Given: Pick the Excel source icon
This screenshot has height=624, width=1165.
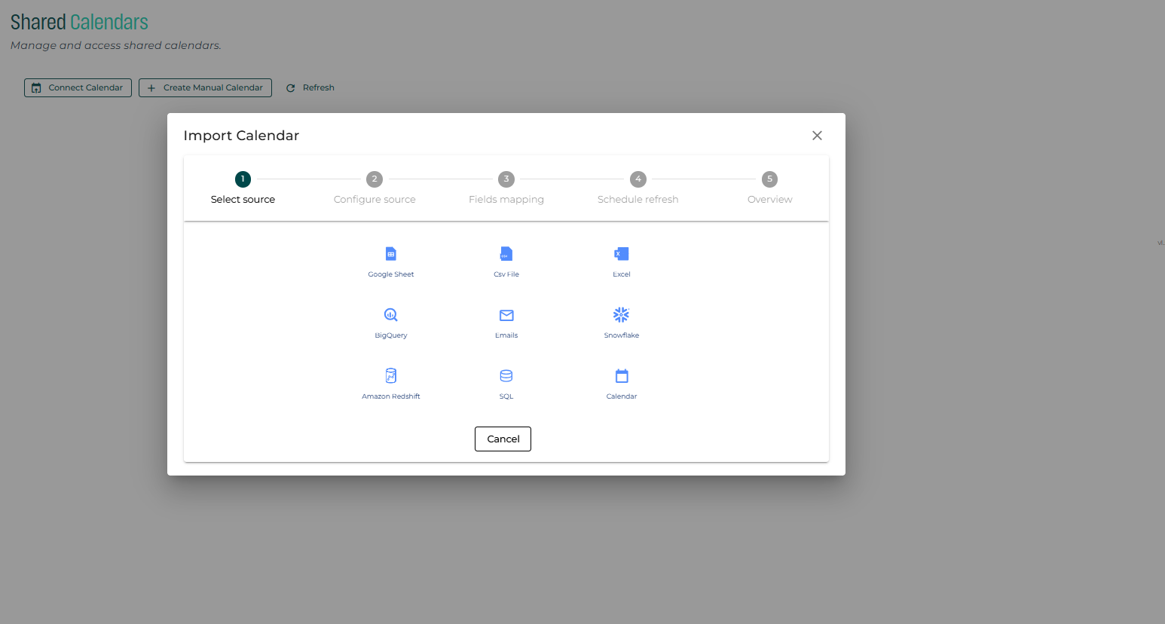Looking at the screenshot, I should point(621,254).
